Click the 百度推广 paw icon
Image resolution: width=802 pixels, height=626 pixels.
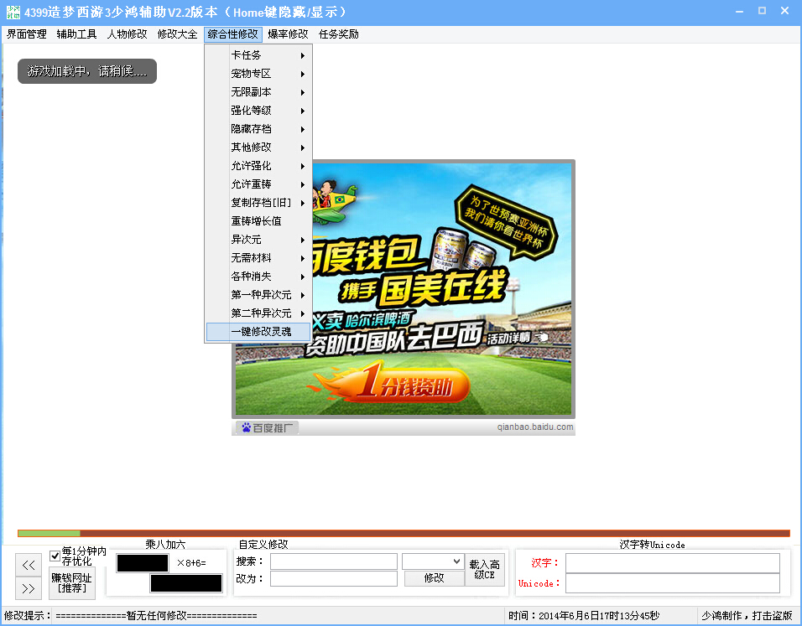pyautogui.click(x=246, y=427)
